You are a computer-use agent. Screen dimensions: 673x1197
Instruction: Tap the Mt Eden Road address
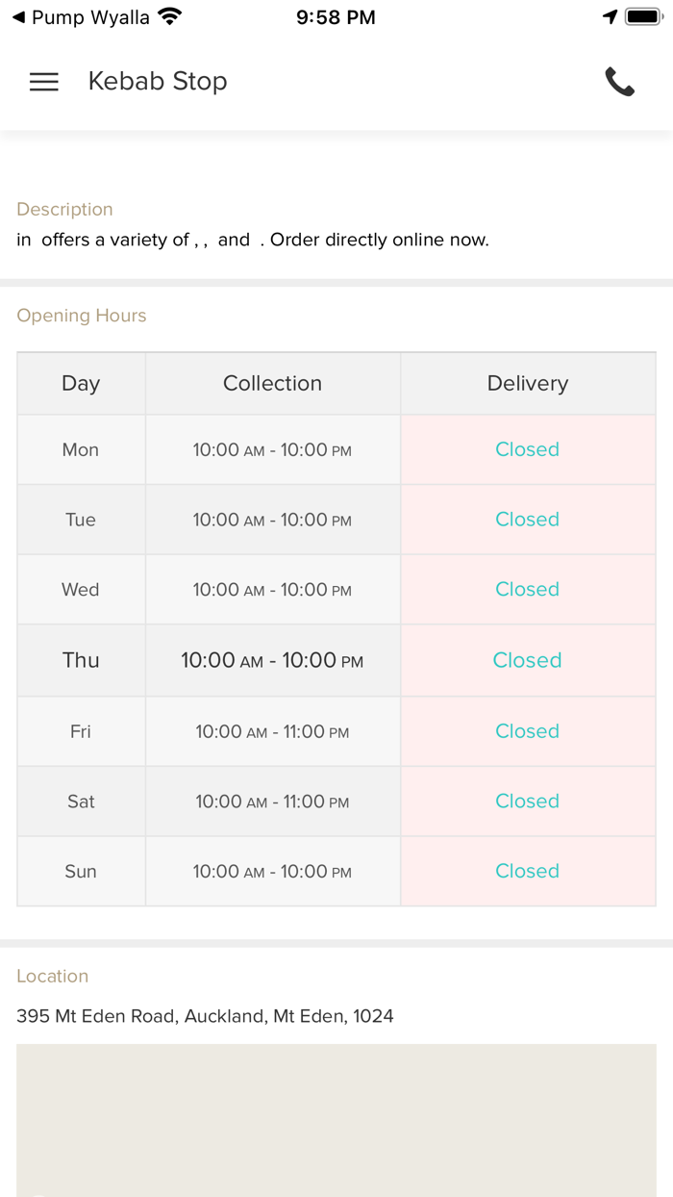click(x=205, y=1016)
